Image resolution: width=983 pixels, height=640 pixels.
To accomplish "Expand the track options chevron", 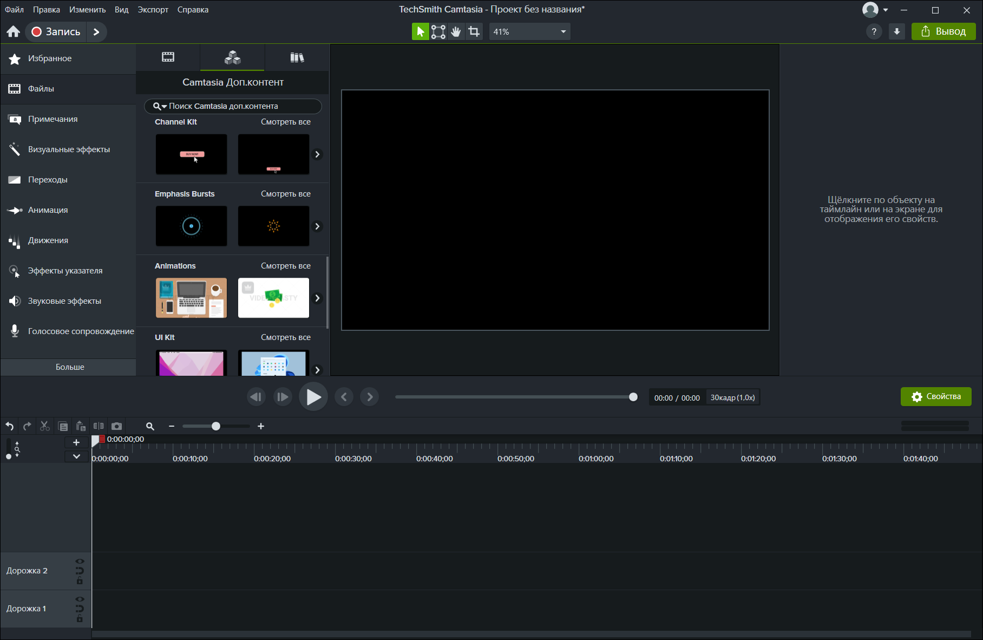I will pos(76,456).
